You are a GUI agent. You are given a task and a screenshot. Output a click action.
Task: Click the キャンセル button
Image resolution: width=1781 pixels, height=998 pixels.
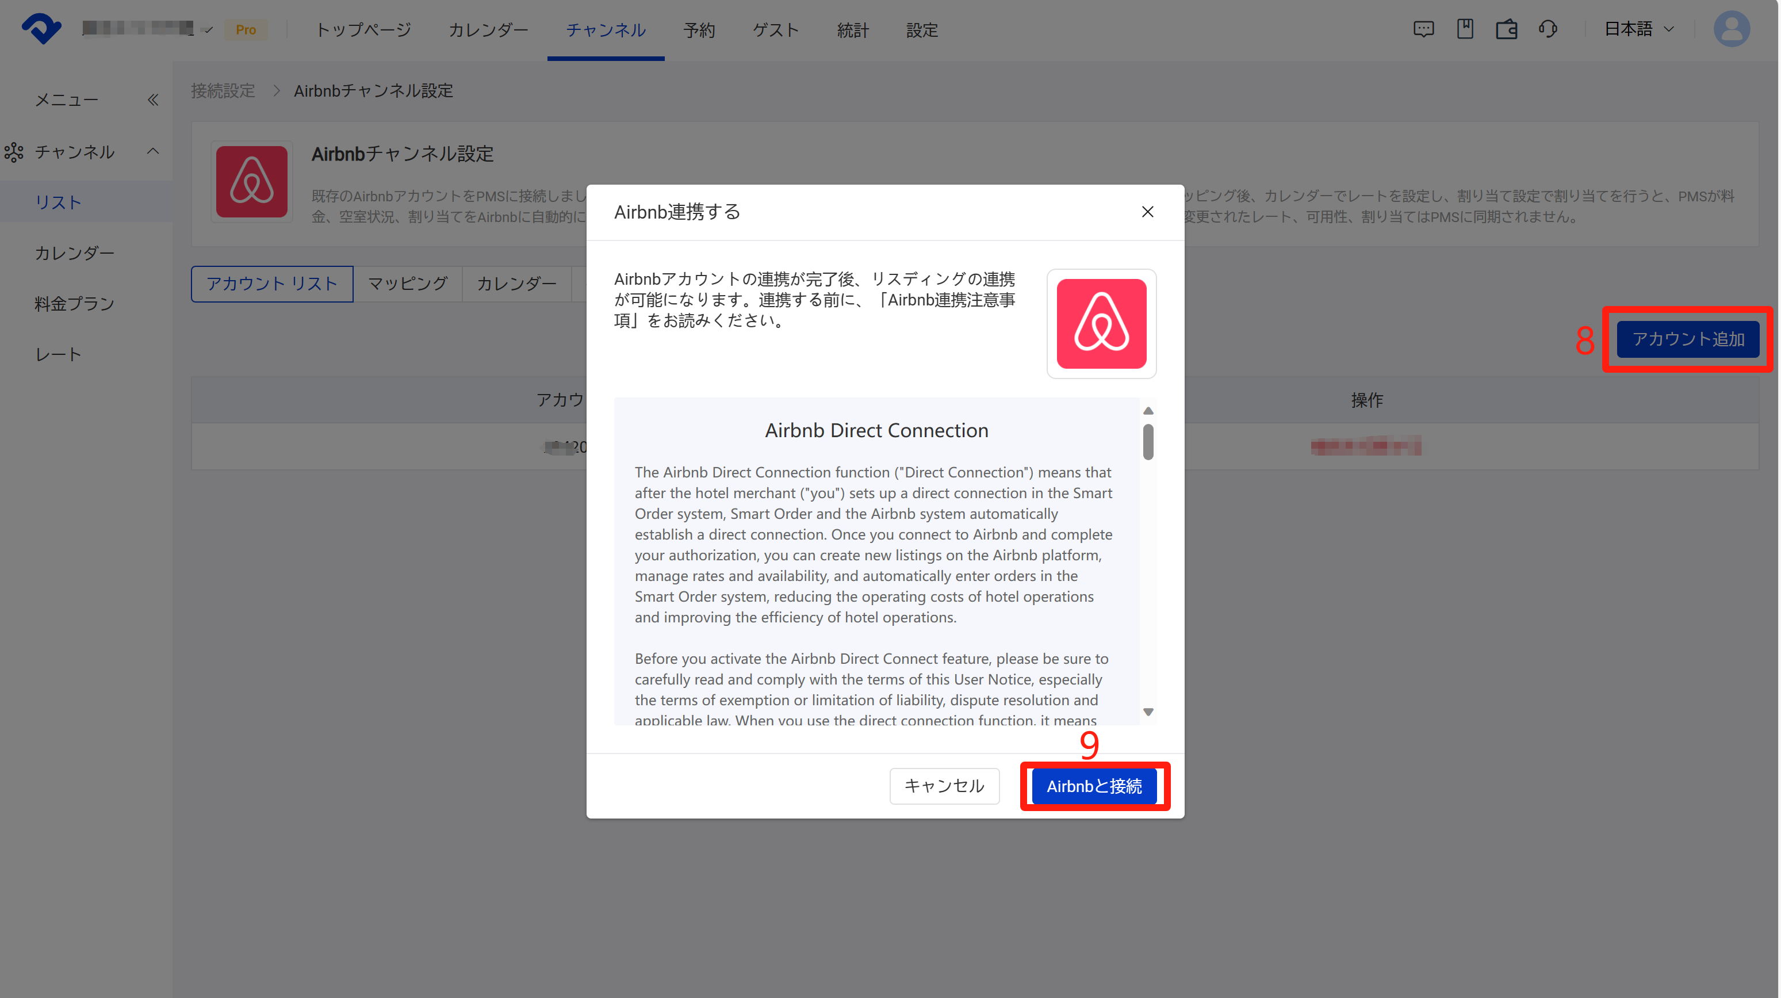point(944,786)
